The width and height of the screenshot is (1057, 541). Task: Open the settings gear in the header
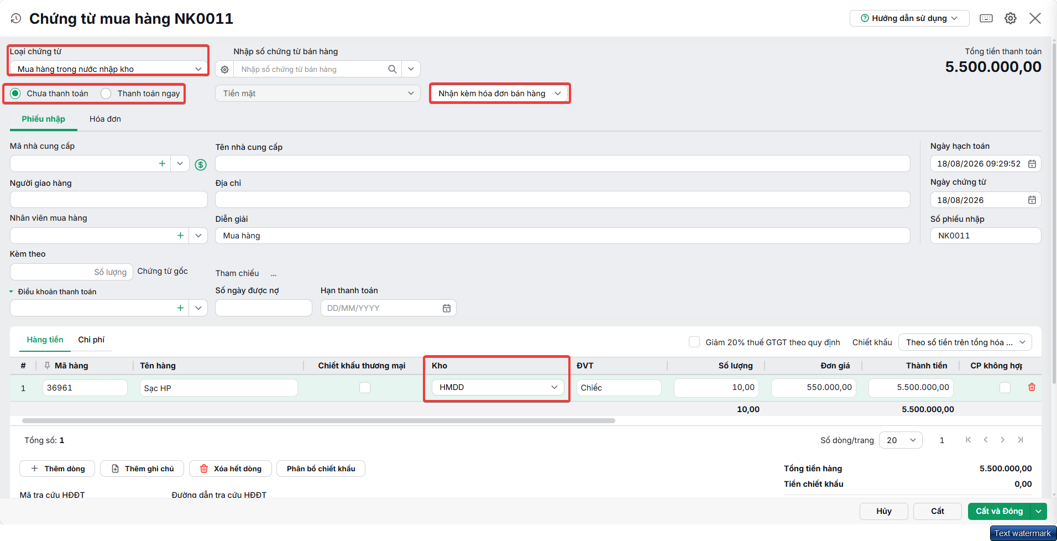pyautogui.click(x=1011, y=18)
